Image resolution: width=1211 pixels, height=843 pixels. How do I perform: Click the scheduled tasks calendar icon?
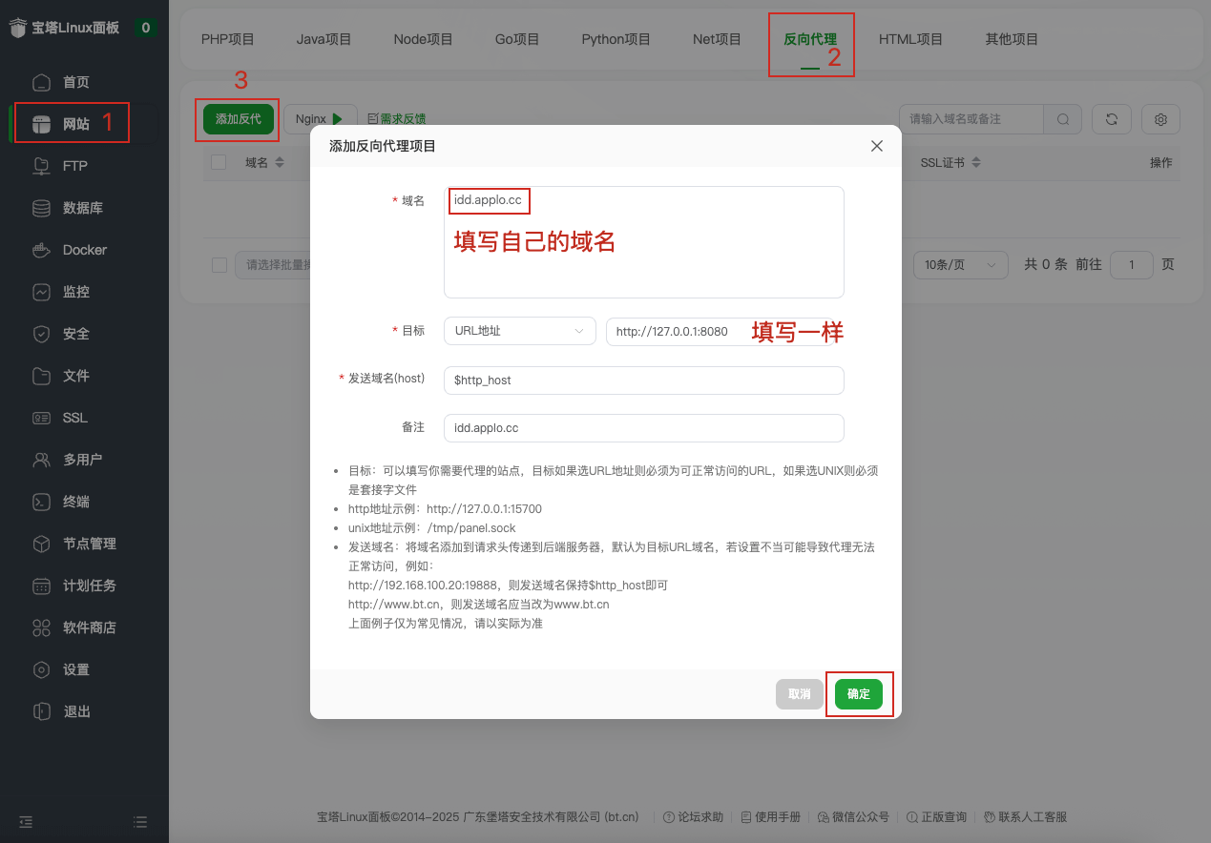(41, 586)
